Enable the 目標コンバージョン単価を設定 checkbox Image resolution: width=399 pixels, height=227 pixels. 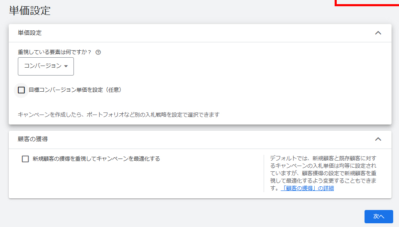point(22,90)
